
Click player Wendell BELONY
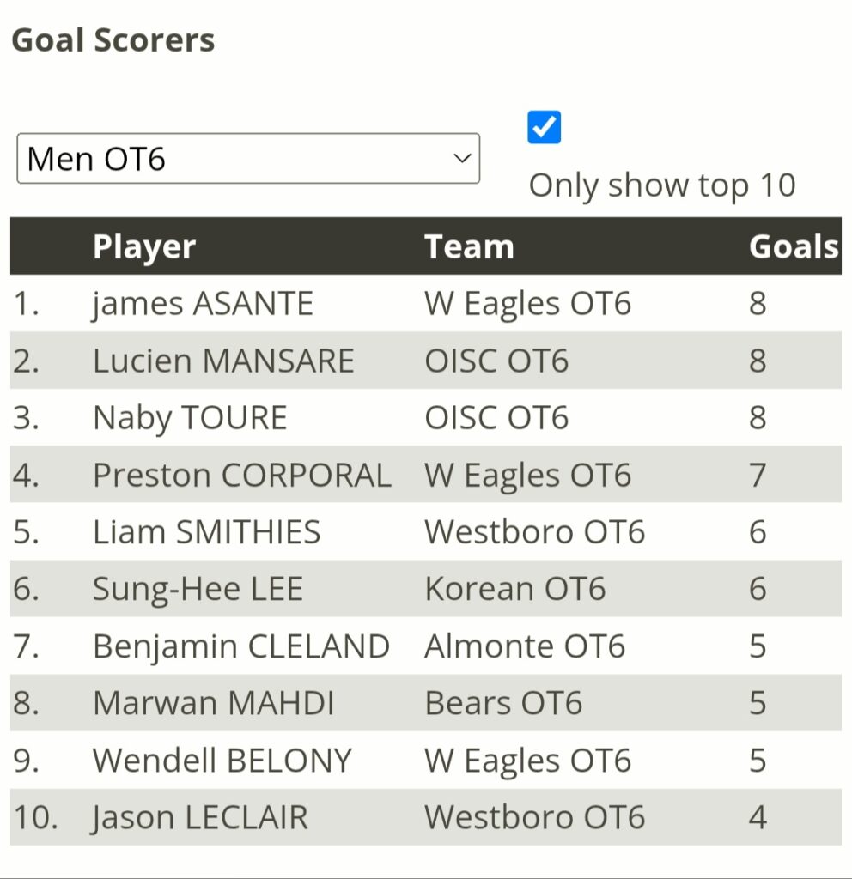[x=222, y=761]
